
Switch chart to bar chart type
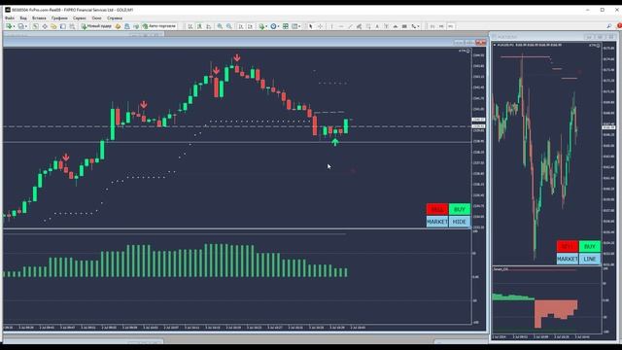[190, 26]
